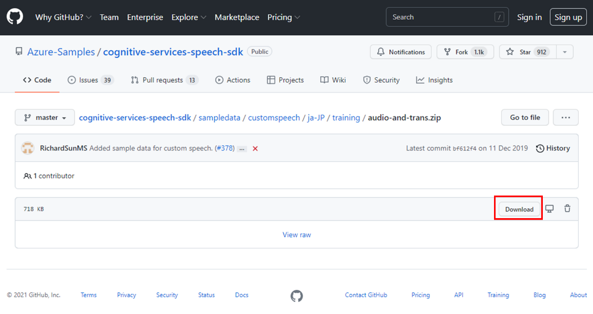Click cognitive-services-speech-sdk in the breadcrumb path

(135, 118)
